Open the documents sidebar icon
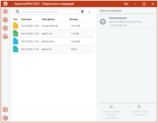Viewport: 158px width, 123px height. [x=5, y=20]
